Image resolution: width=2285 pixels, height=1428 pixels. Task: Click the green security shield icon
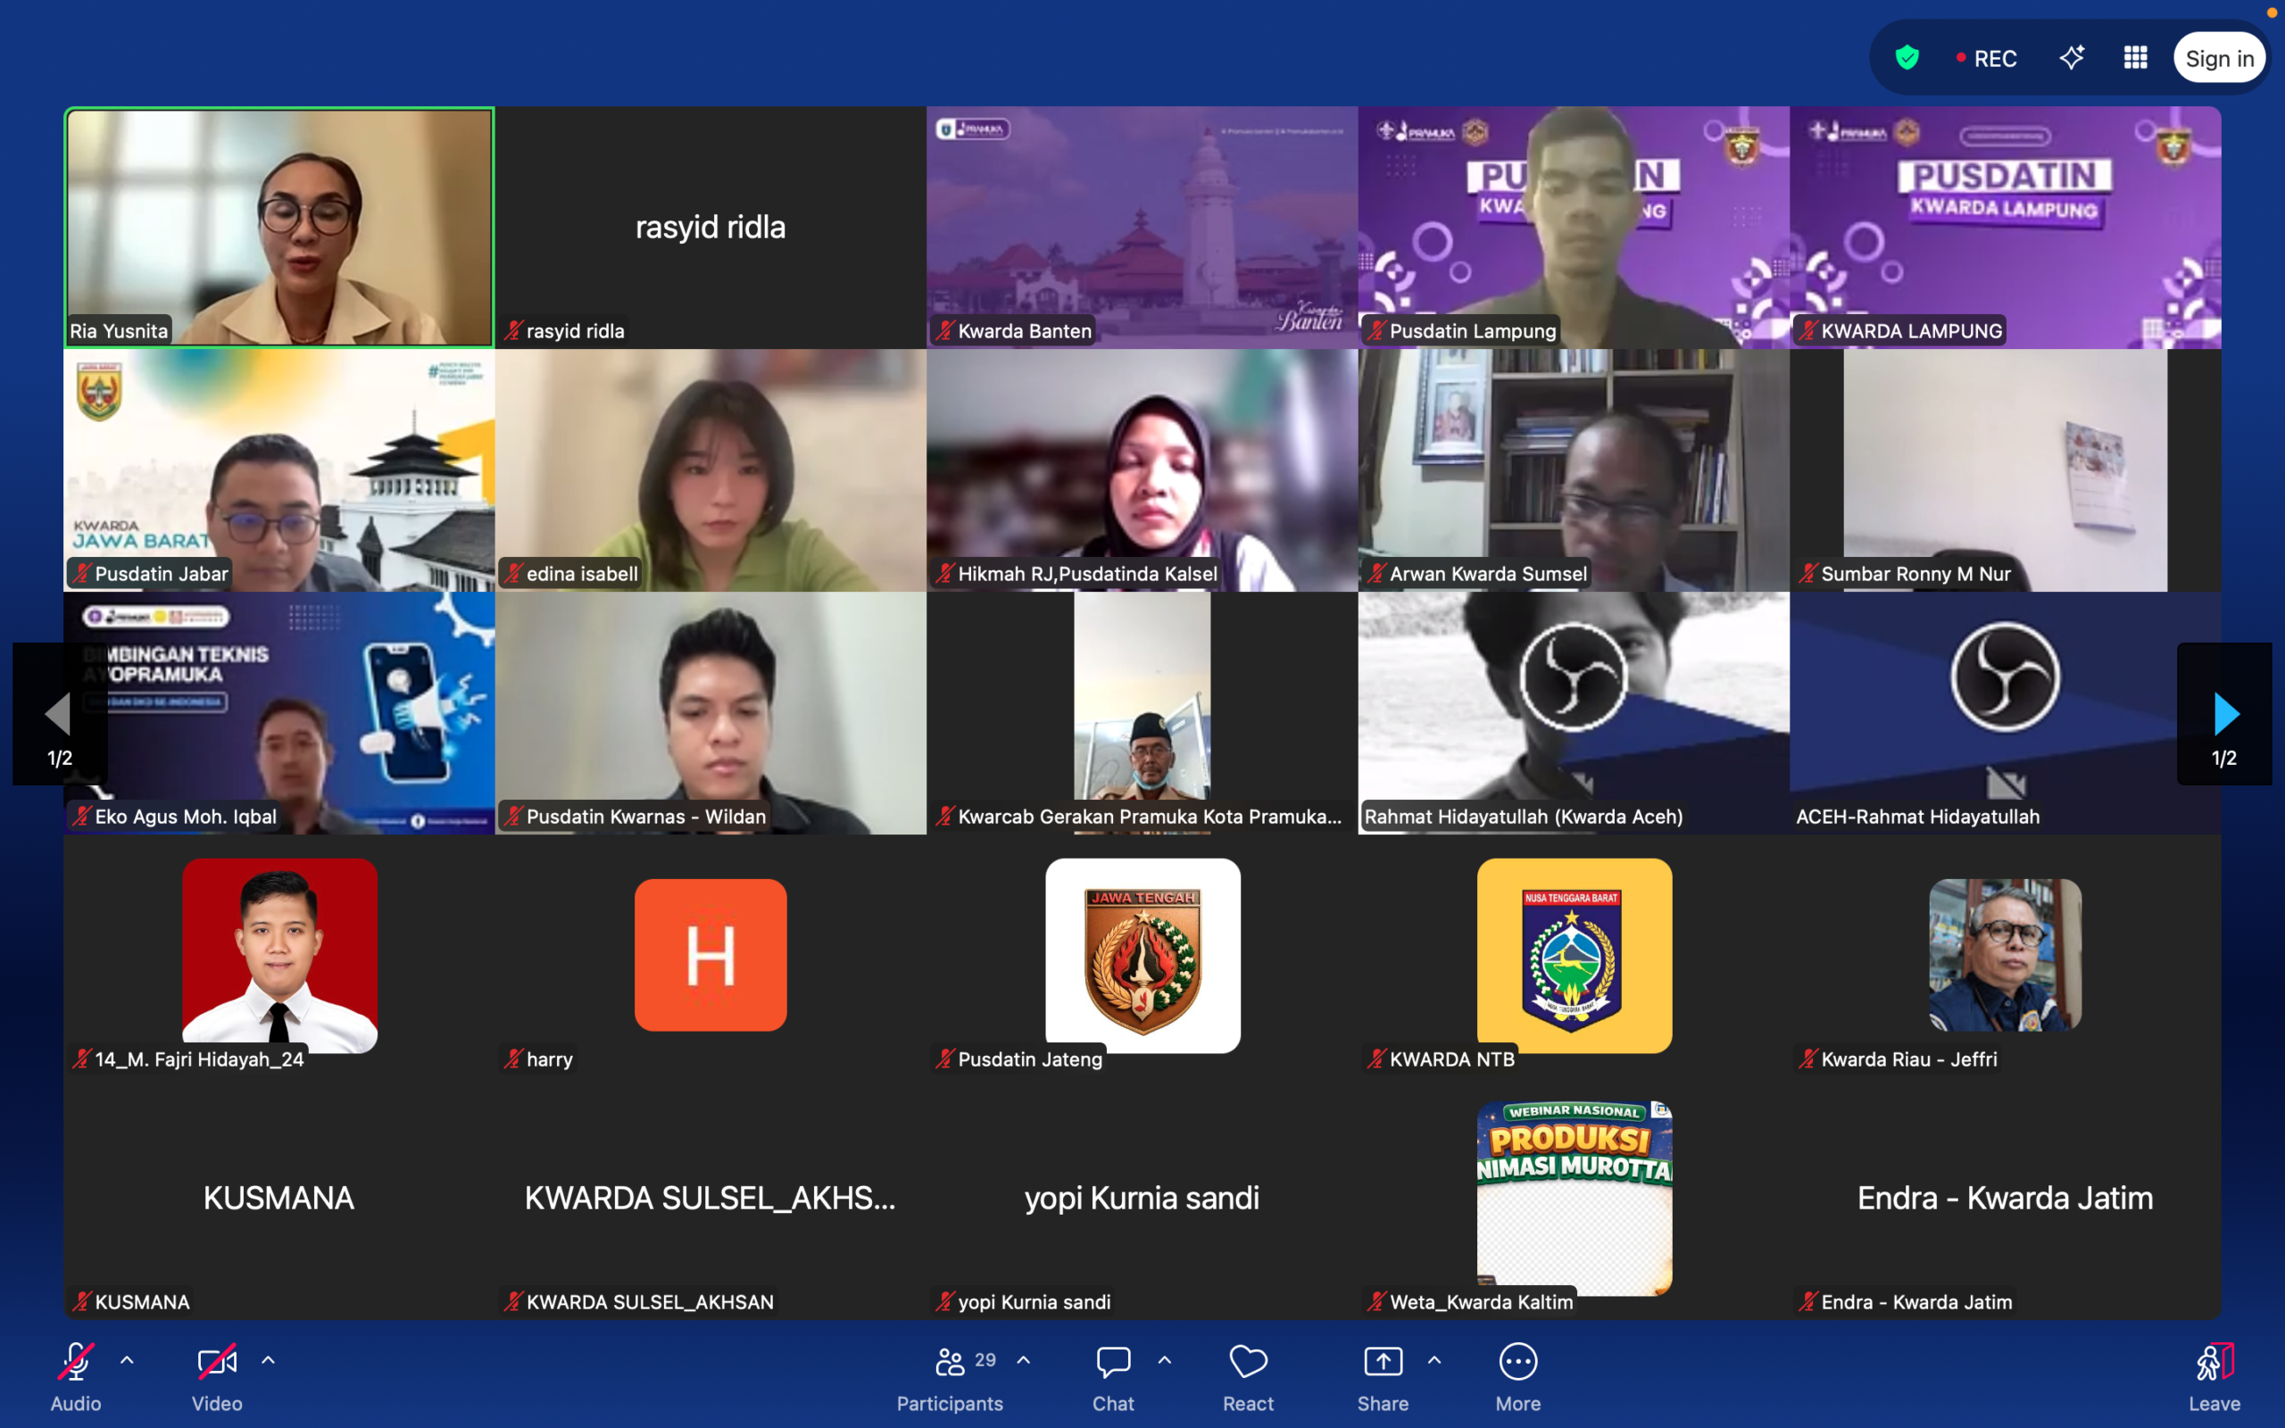[1907, 59]
